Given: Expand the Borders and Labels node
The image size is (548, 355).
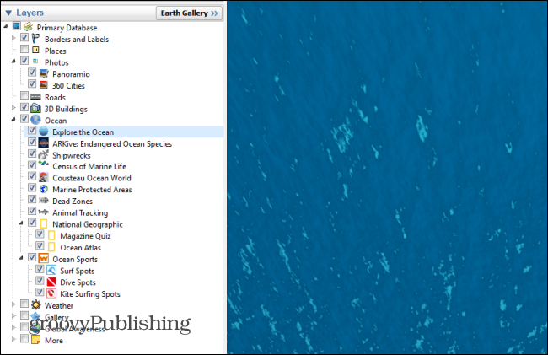Looking at the screenshot, I should pos(13,38).
